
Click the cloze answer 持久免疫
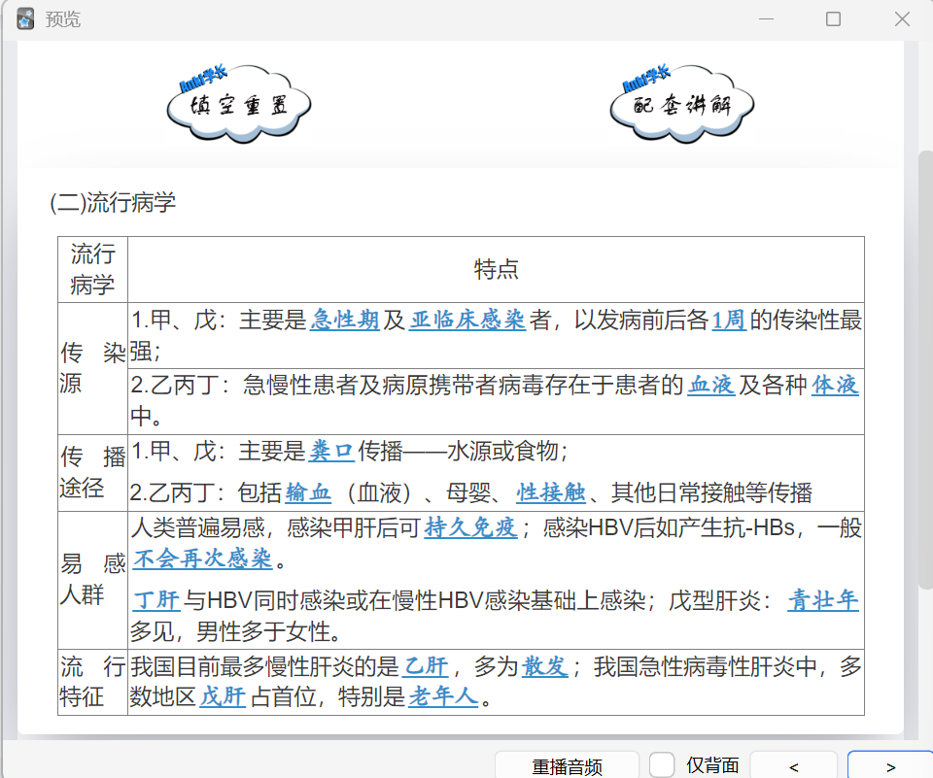470,527
